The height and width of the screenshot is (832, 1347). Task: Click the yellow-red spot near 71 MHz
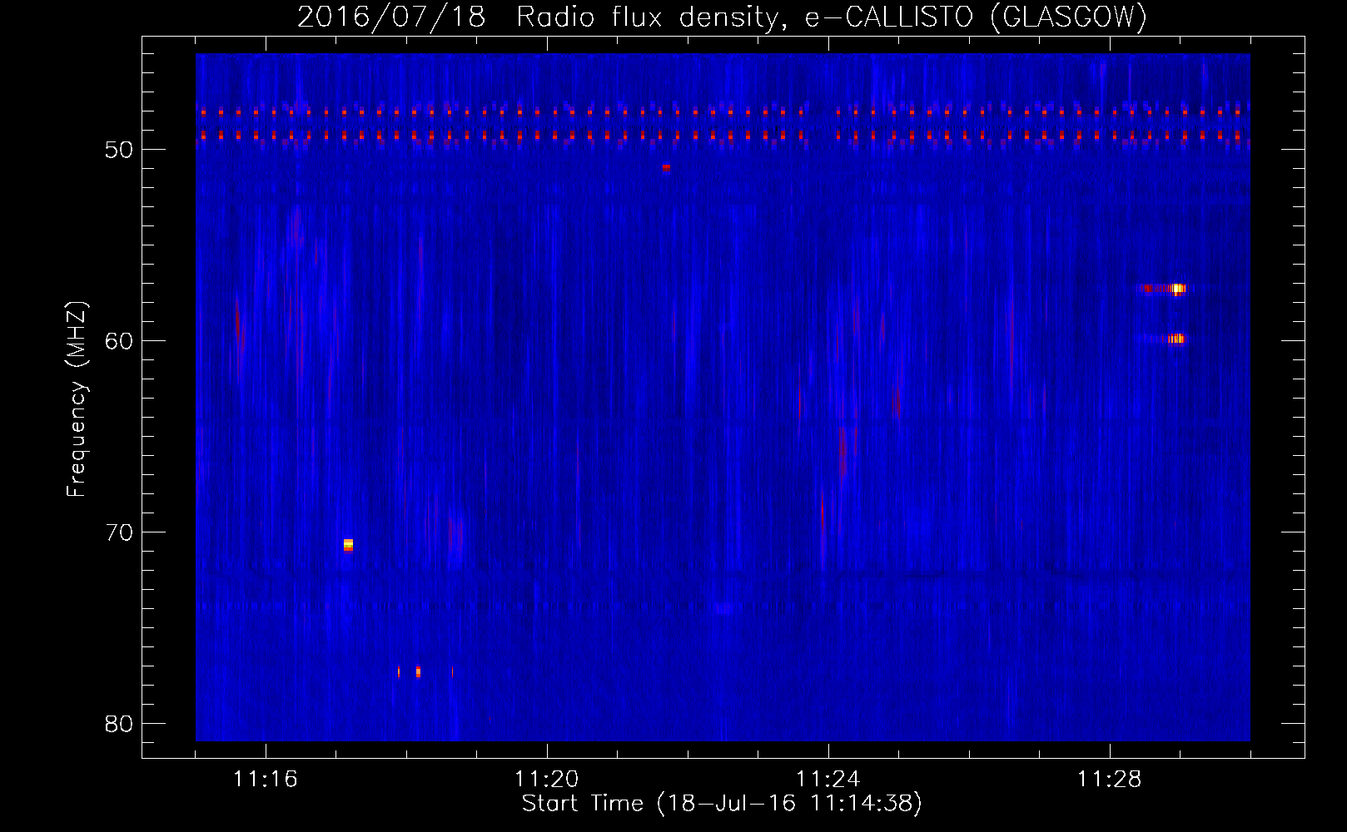[x=348, y=545]
